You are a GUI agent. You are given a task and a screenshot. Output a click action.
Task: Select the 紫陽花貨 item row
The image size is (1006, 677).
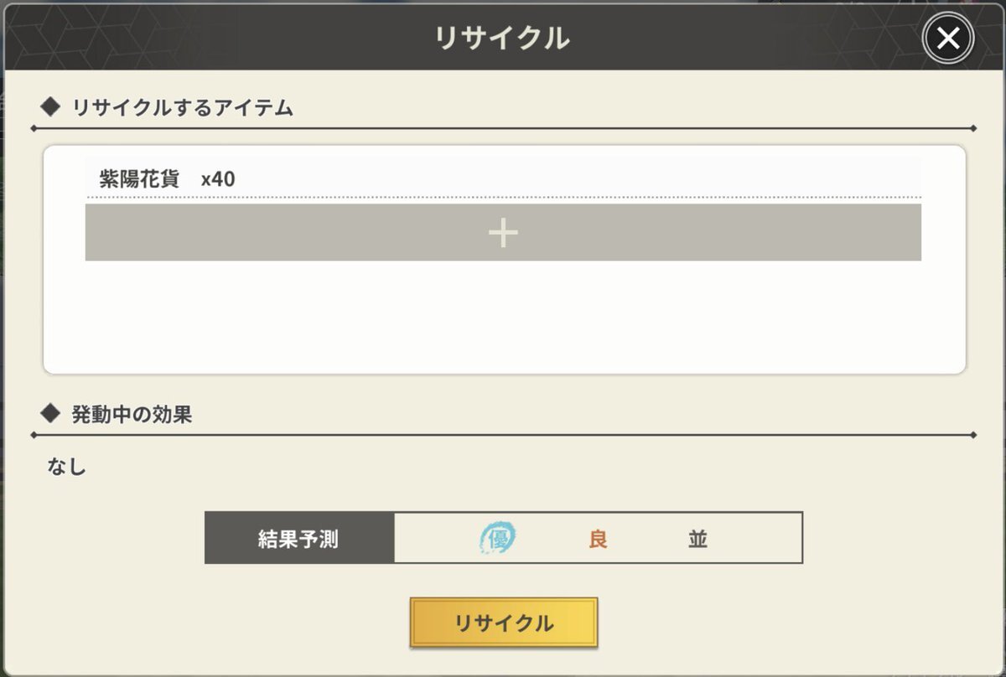(503, 178)
